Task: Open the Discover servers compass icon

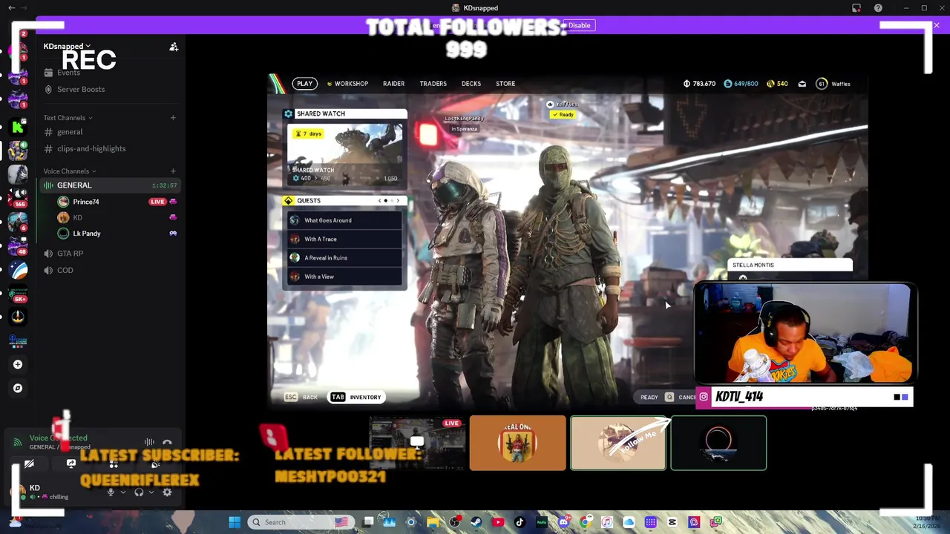Action: (x=18, y=388)
